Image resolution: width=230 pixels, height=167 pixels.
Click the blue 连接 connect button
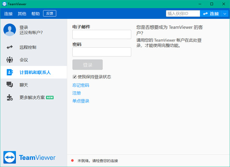211,14
